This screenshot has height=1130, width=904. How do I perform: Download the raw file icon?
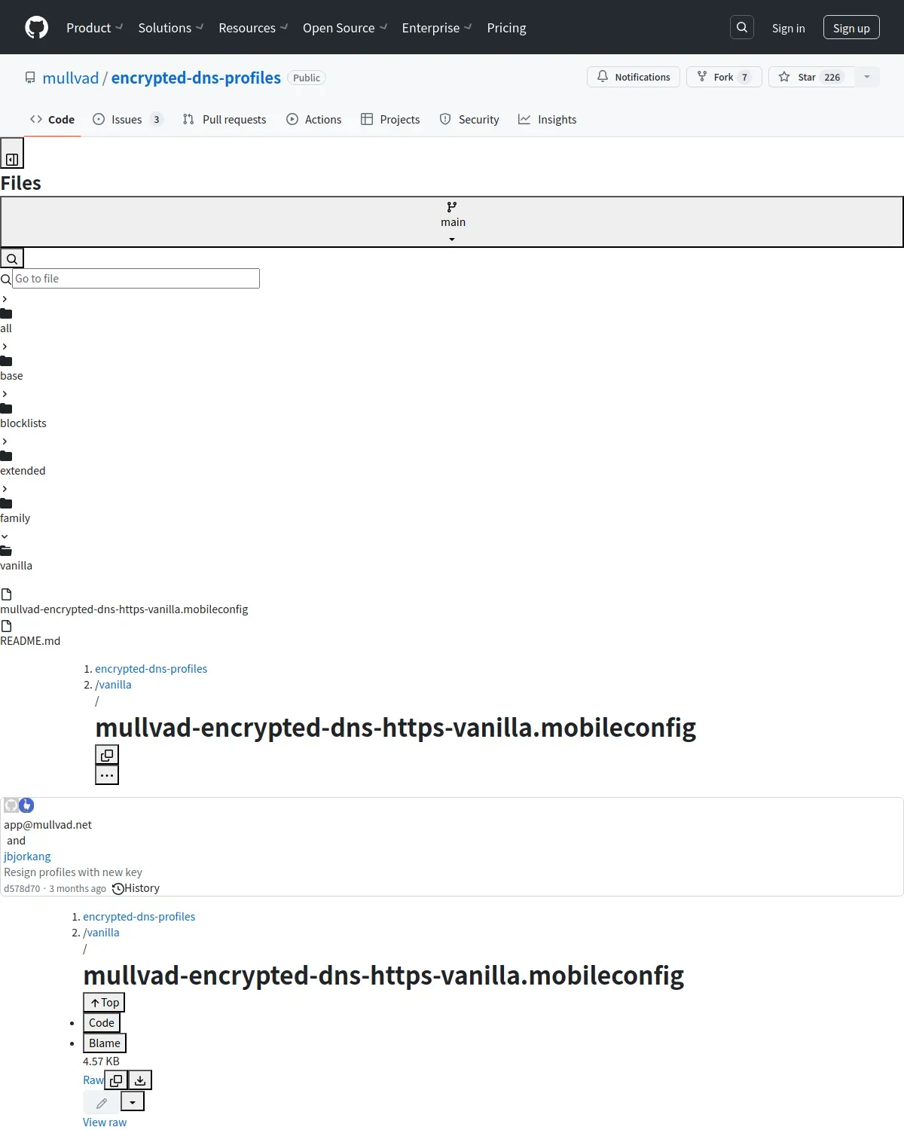pyautogui.click(x=140, y=1080)
